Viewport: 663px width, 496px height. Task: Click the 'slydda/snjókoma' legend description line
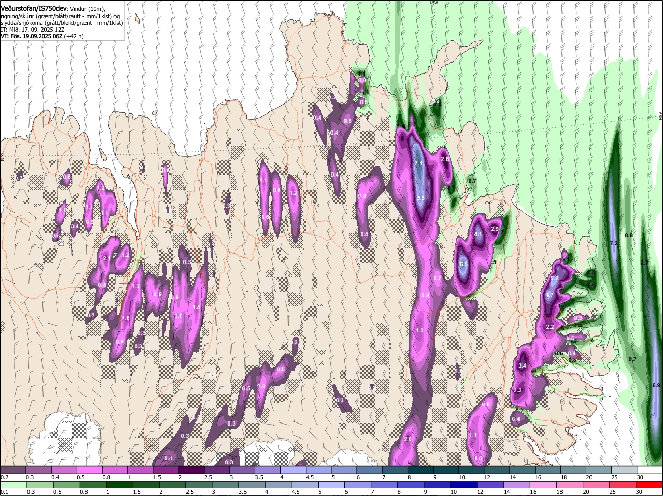click(x=62, y=23)
